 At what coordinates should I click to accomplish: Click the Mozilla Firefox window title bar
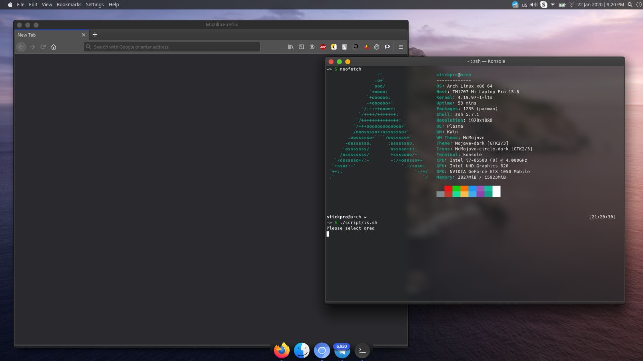[211, 24]
